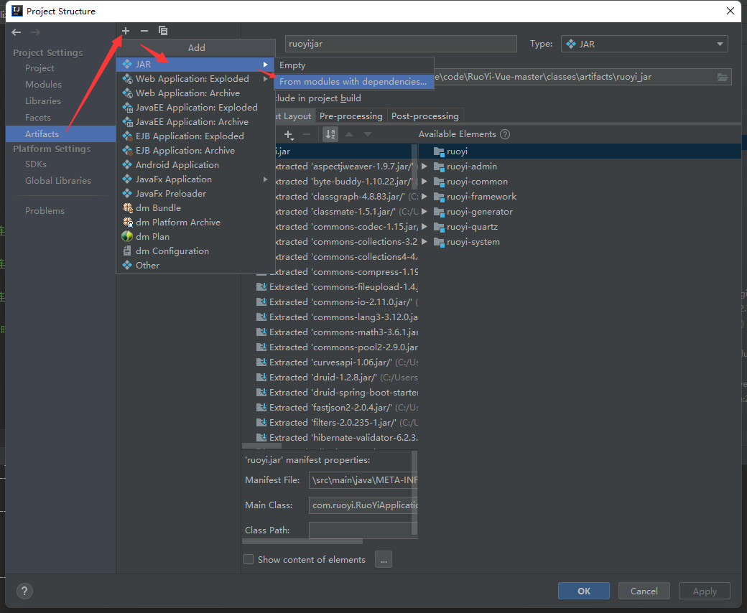Screen dimensions: 747x613
Task: Choose dm Configuration artifact type
Action: 195,251
